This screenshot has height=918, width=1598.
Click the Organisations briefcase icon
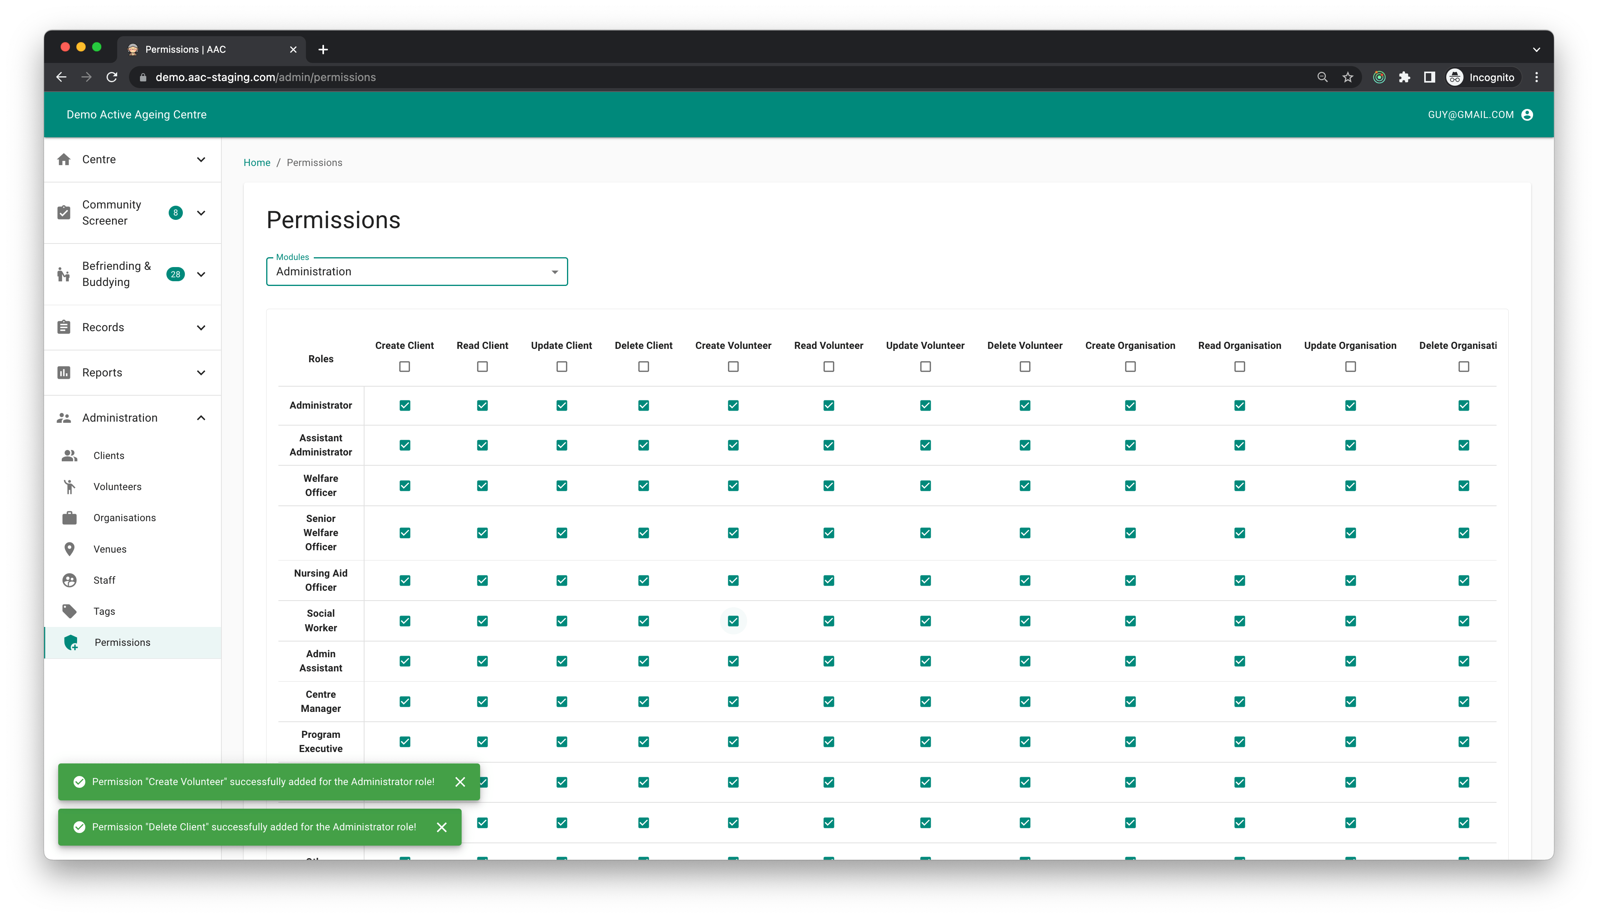click(x=69, y=518)
